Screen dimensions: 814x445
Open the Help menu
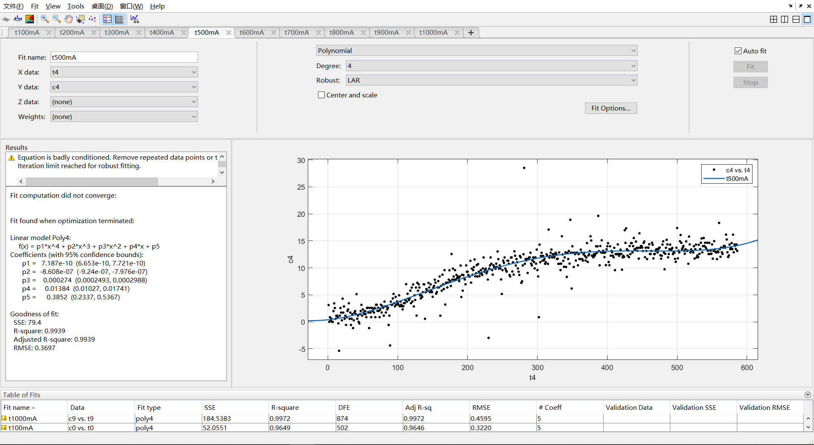point(157,6)
